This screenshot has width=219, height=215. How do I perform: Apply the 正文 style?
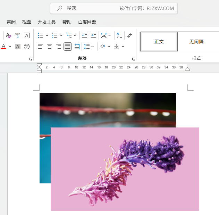[x=159, y=42]
